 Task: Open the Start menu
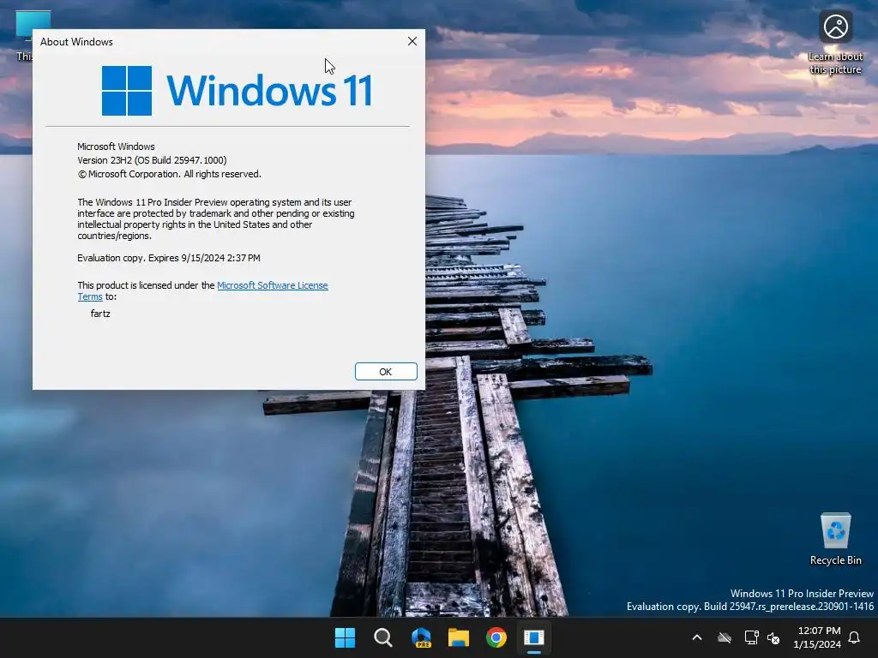click(x=345, y=637)
